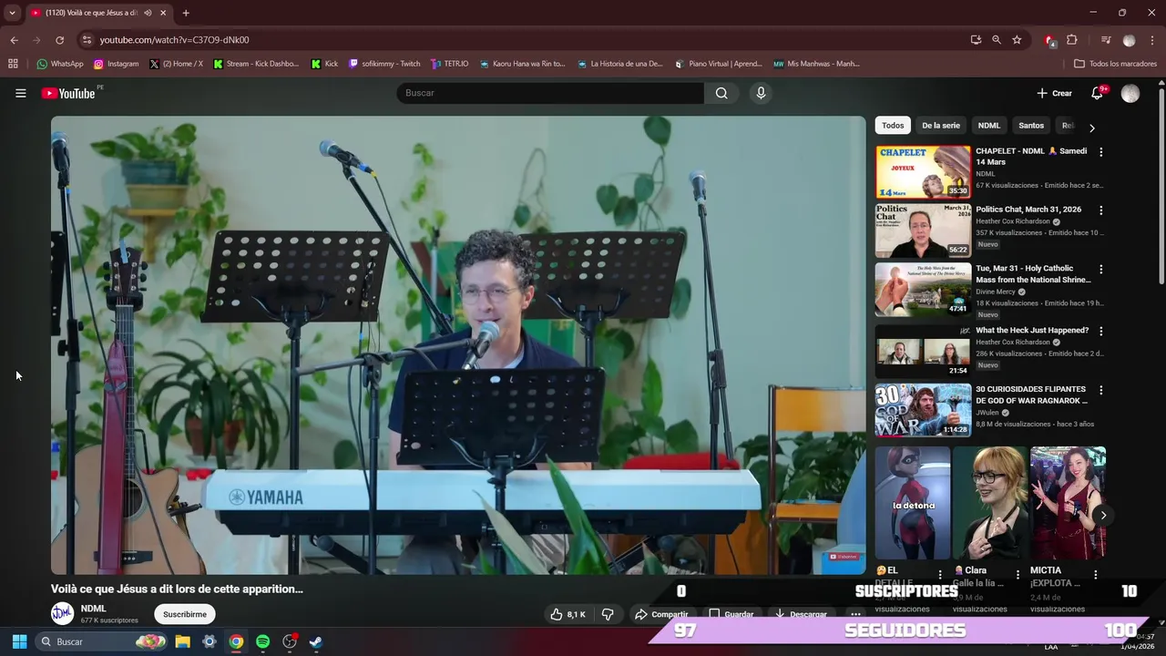Open options menu for Politics Chat video

(x=1100, y=210)
